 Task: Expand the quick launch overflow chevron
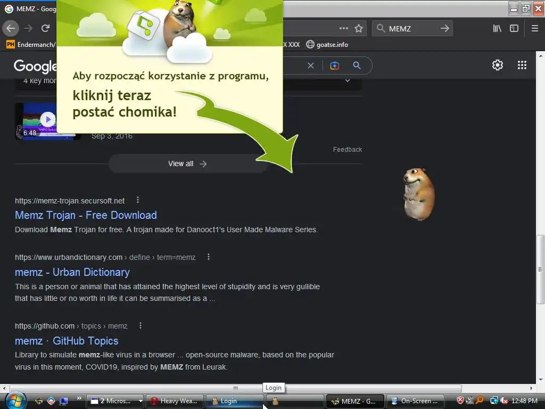(x=79, y=398)
